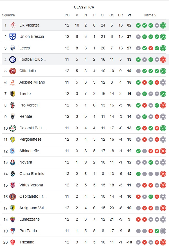Open the Alcione Milano team page
The image size is (169, 246).
point(32,82)
